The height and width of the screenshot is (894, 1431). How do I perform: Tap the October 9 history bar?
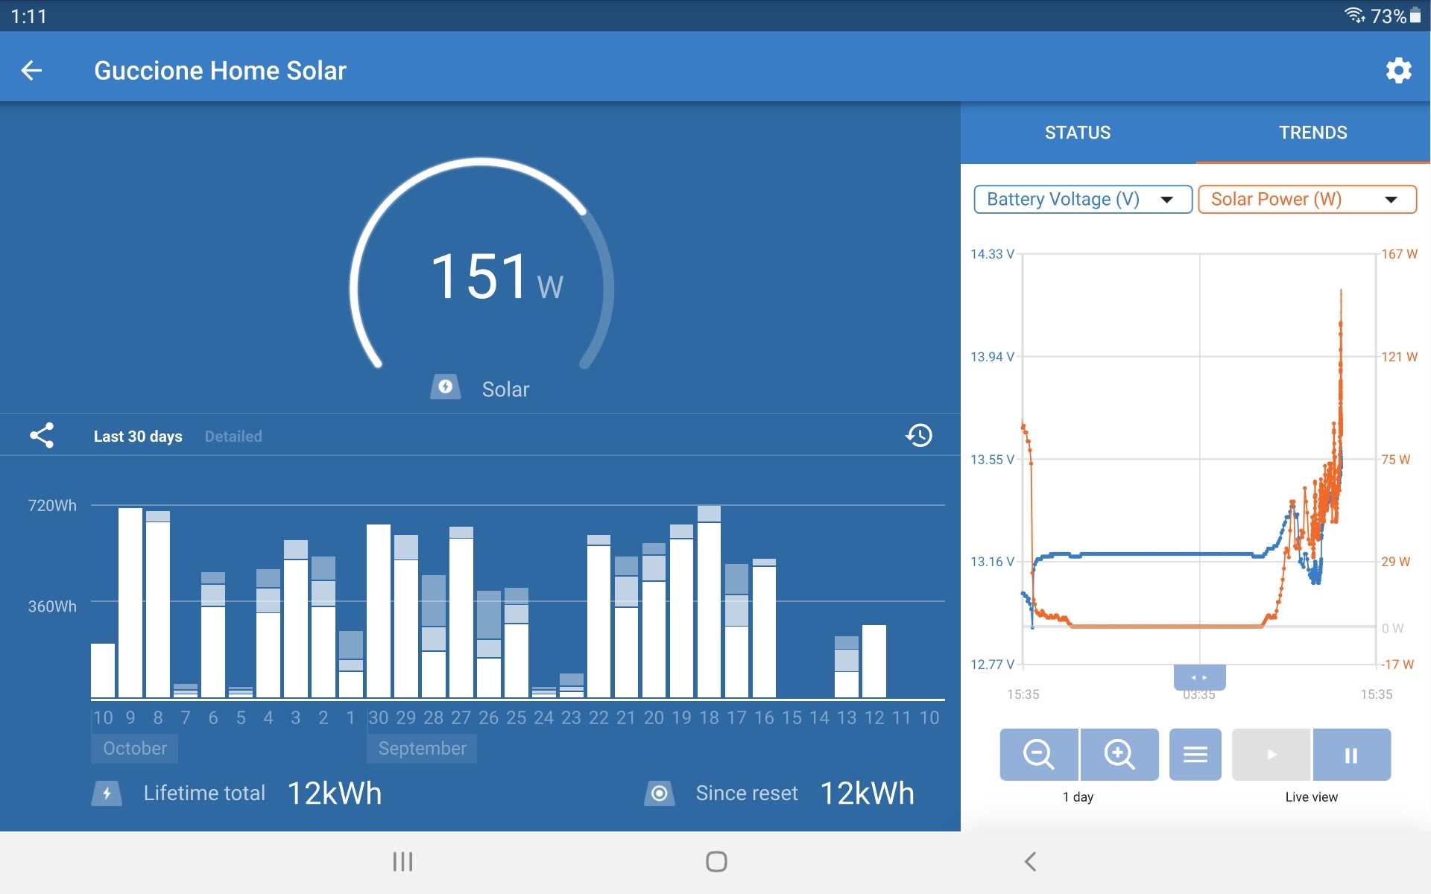pyautogui.click(x=130, y=602)
